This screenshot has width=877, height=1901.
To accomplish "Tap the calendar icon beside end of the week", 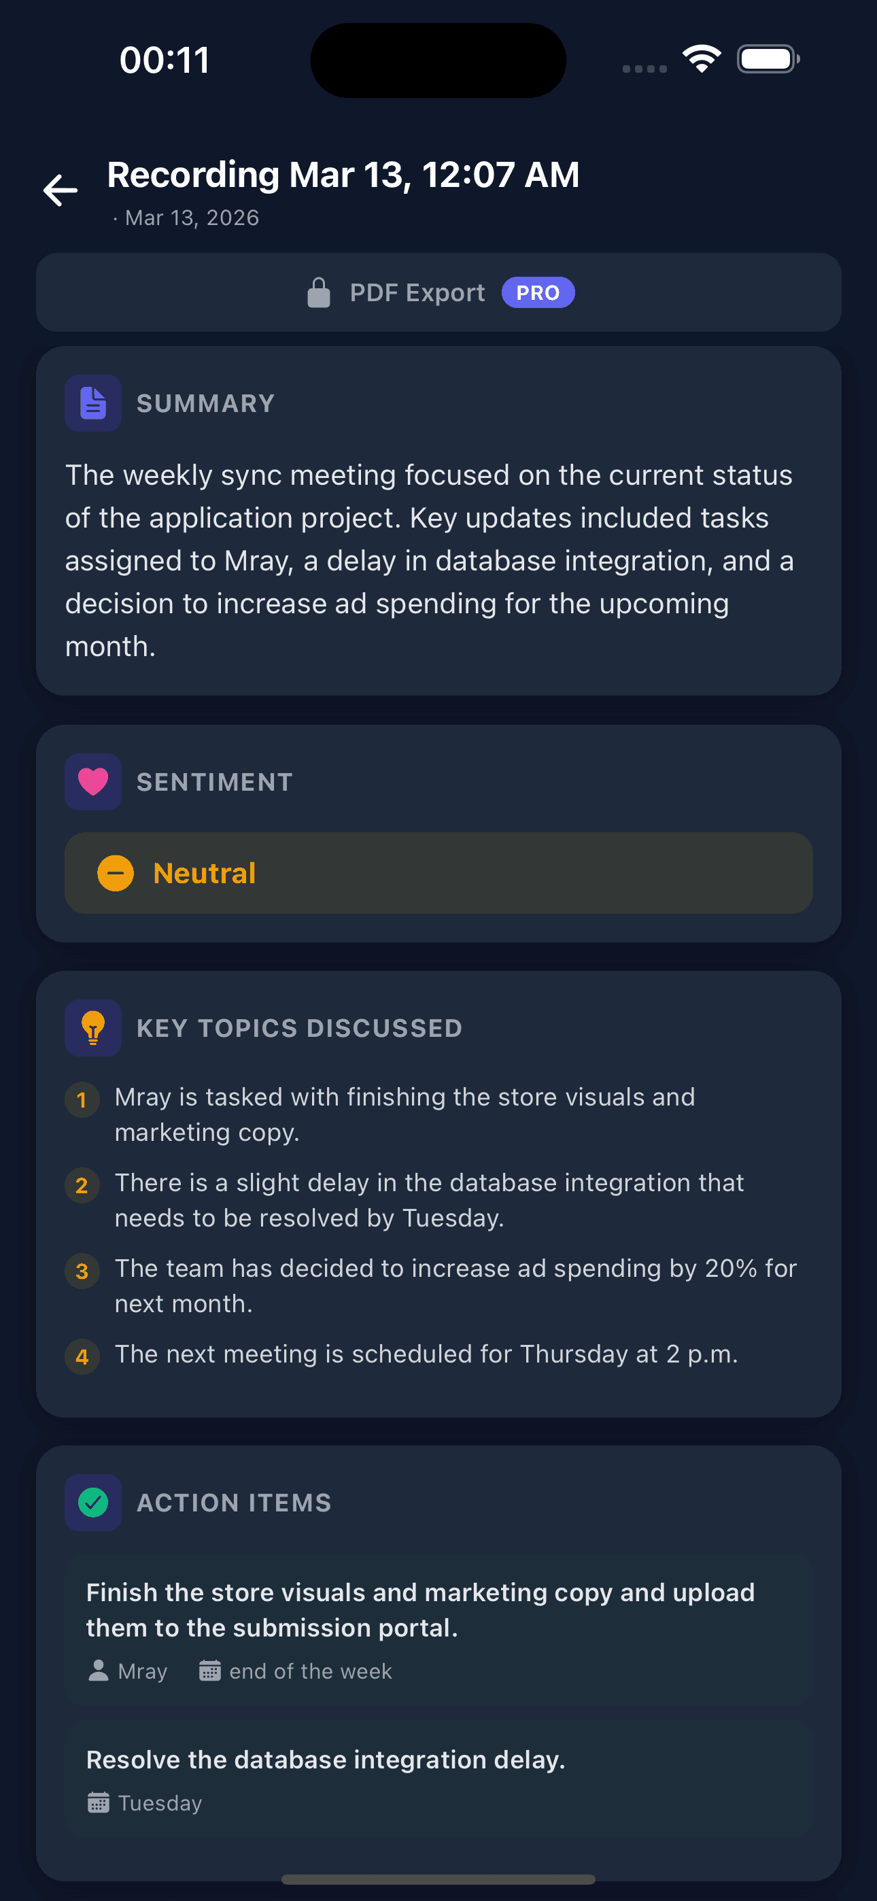I will click(x=209, y=1671).
